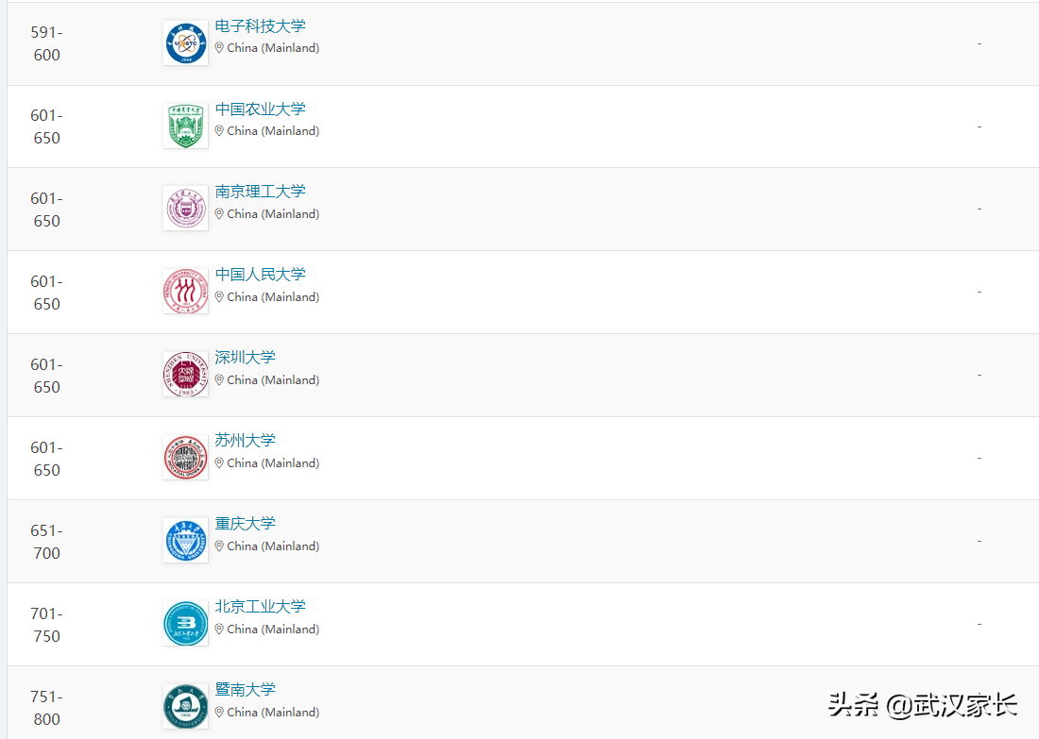Click the location pin beside 深圳大学
The width and height of the screenshot is (1039, 739).
218,379
